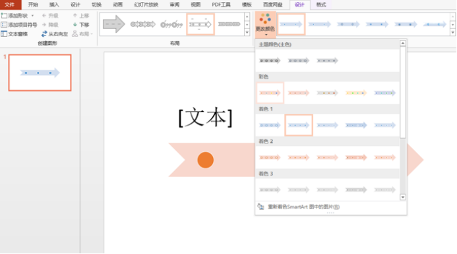The width and height of the screenshot is (457, 254).
Task: Toggle the 文本窗格 text pane
Action: (15, 34)
